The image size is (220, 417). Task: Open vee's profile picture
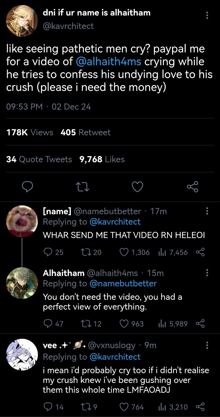click(22, 354)
